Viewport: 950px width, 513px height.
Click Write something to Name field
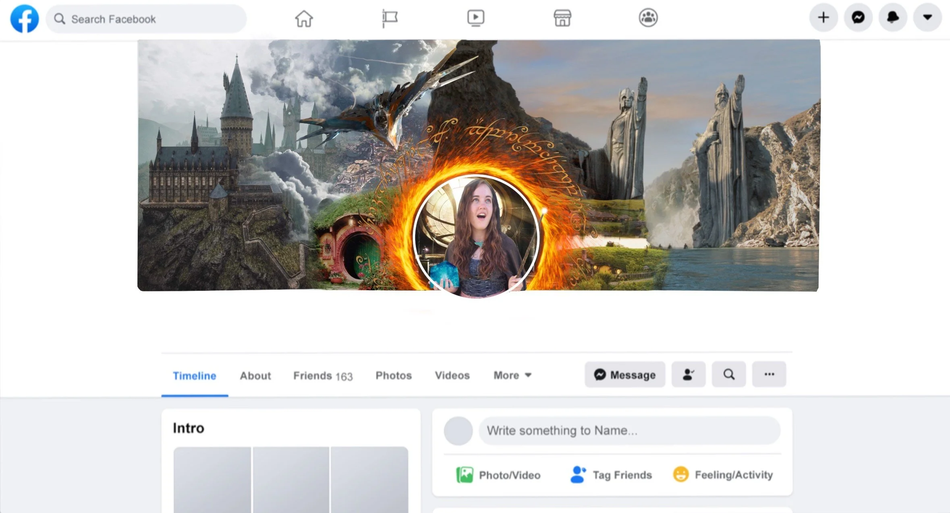click(630, 431)
